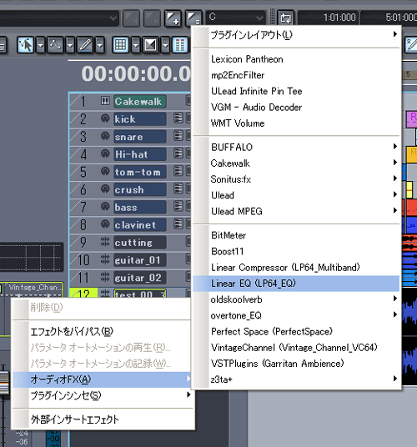The width and height of the screenshot is (417, 447).
Task: Click the list button beside crush track name
Action: pos(178,188)
